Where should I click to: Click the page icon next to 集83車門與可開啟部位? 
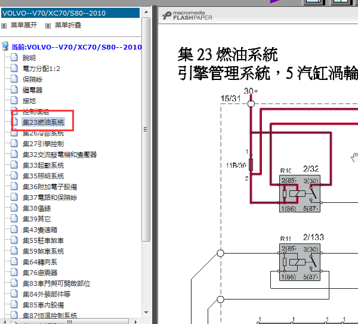(14, 283)
